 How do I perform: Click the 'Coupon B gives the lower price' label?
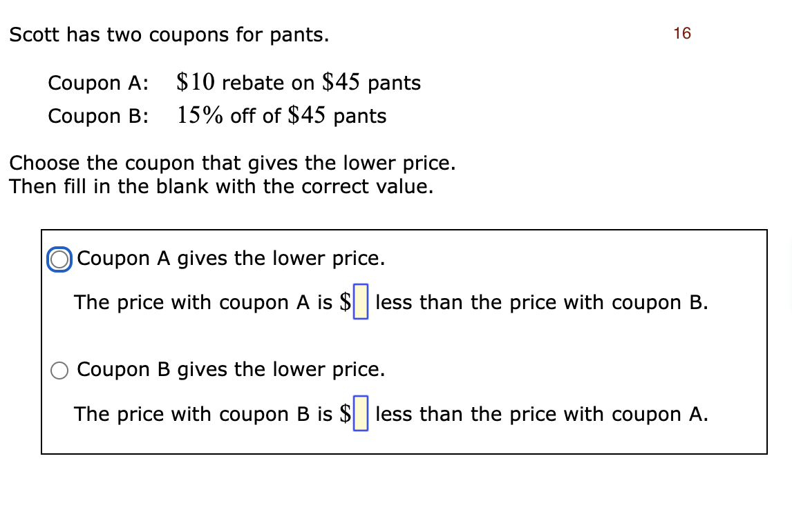[x=231, y=370]
